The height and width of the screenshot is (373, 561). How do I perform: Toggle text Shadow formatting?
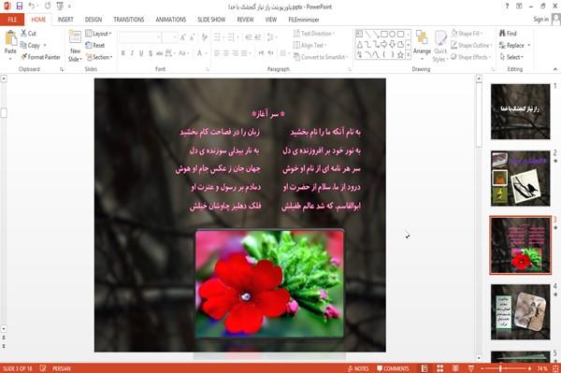(x=151, y=53)
